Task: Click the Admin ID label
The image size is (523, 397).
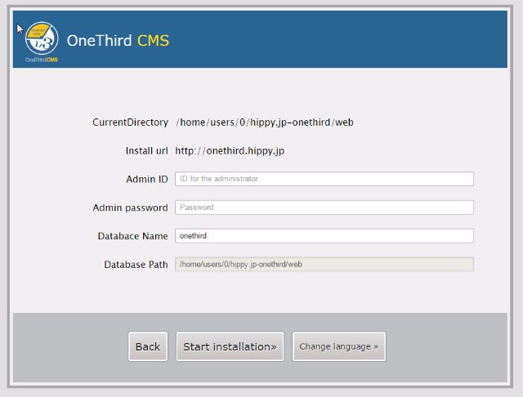Action: [x=147, y=179]
